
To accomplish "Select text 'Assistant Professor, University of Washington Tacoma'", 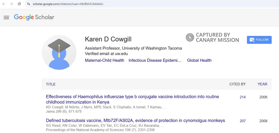I will pos(133,48).
